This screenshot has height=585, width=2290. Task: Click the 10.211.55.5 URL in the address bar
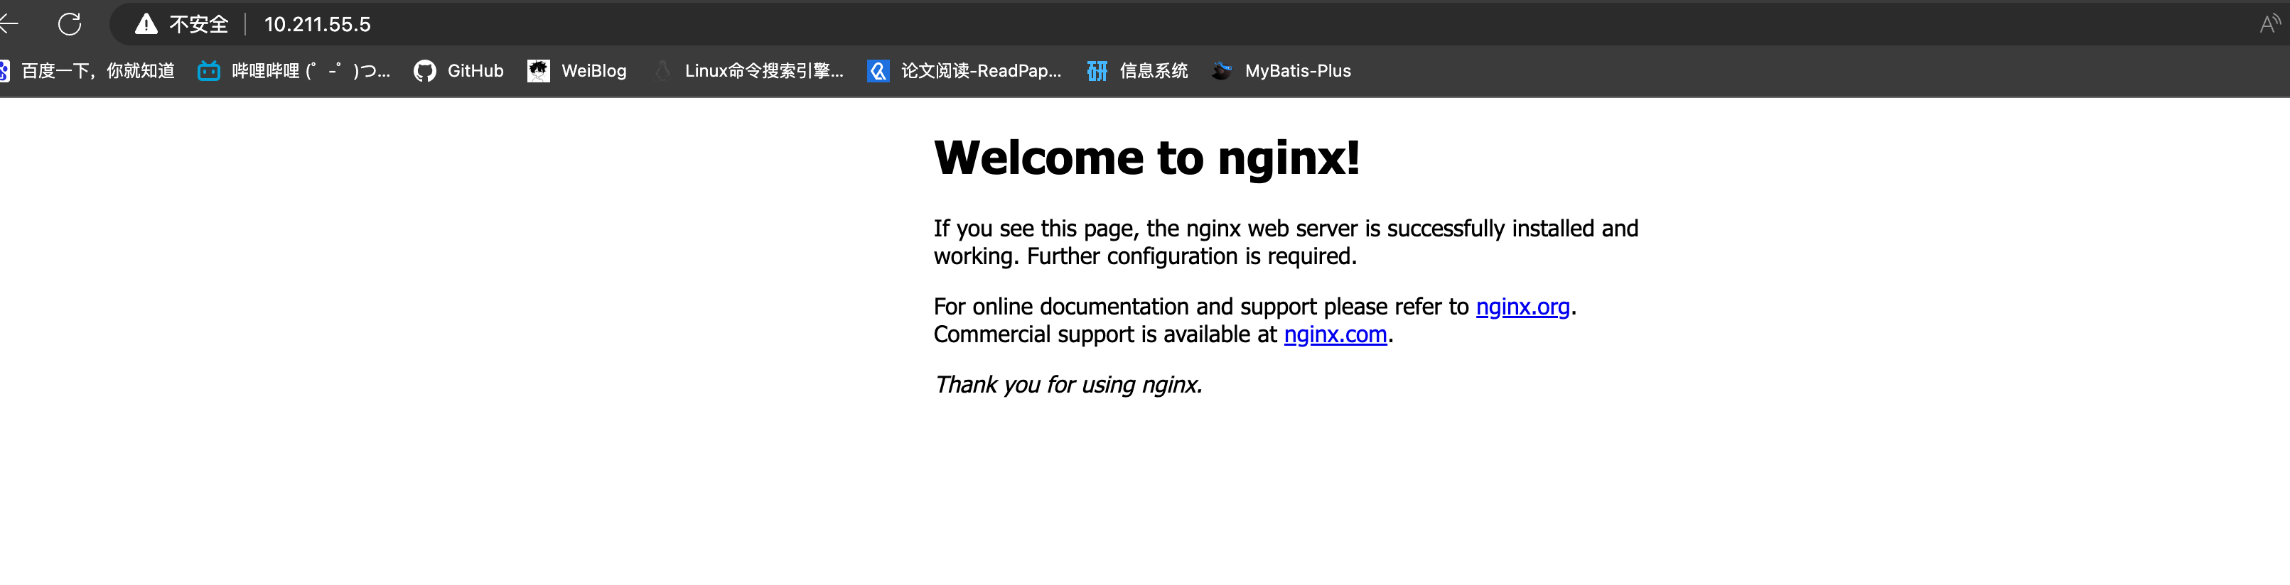318,24
